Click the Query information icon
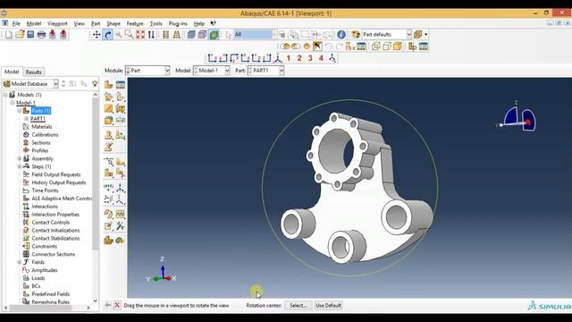Viewport: 572px width, 322px height. (341, 34)
